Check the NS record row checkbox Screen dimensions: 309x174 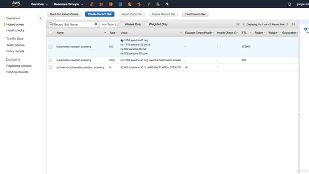[50, 47]
